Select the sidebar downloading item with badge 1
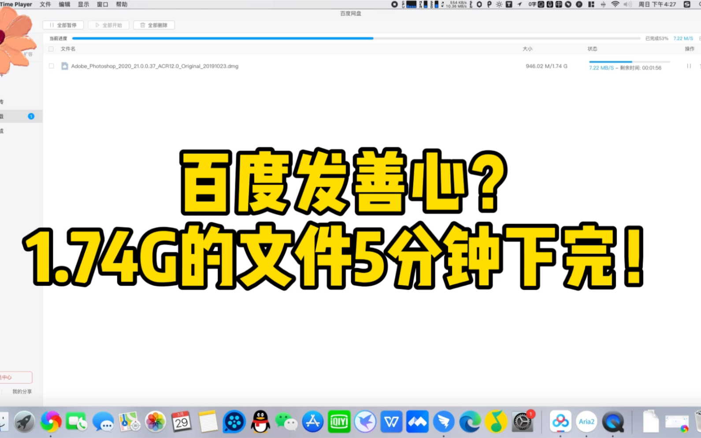 click(x=21, y=116)
